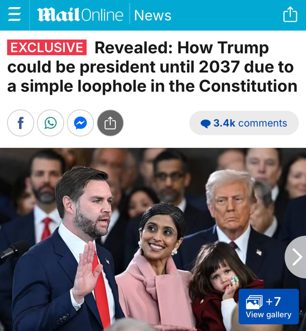Tap the +7 additional photos count
The width and height of the screenshot is (306, 331).
(273, 301)
